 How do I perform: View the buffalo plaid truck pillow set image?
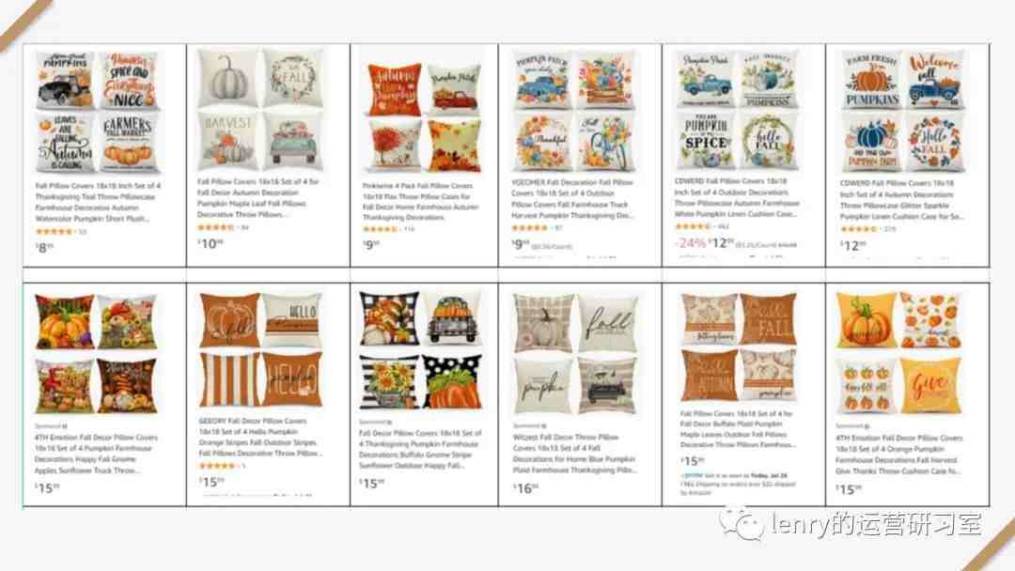[421, 350]
